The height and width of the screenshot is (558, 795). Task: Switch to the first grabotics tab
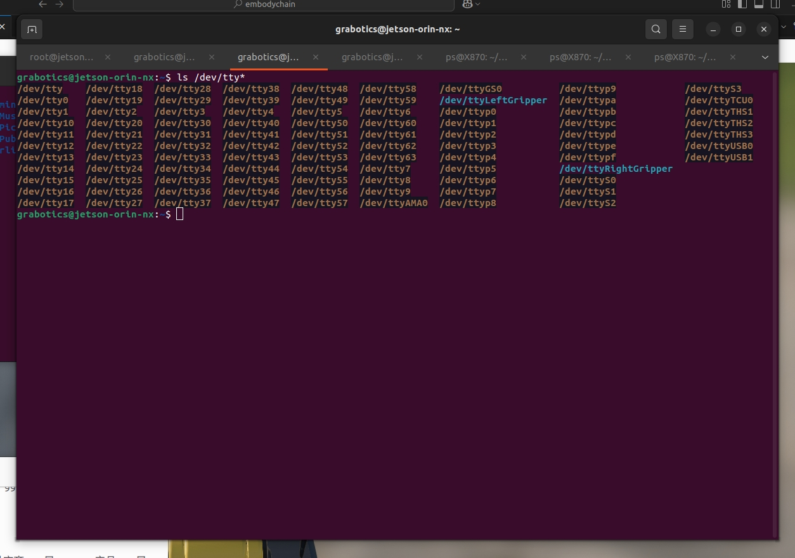click(164, 57)
